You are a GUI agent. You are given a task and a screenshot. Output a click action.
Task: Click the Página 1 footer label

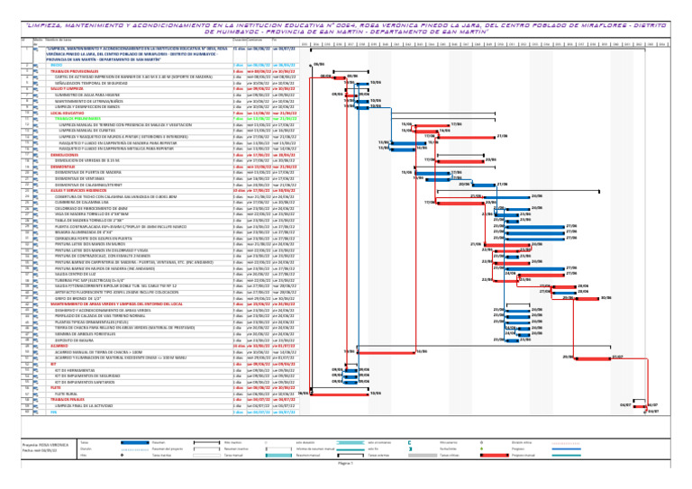coord(346,464)
